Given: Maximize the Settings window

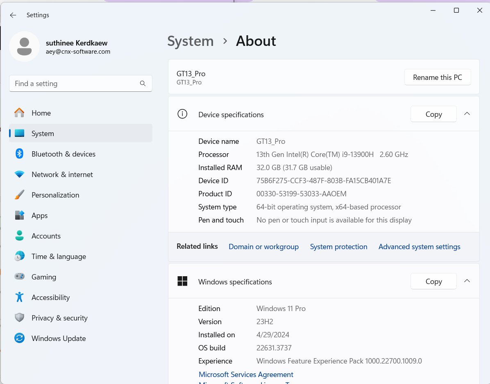Looking at the screenshot, I should pos(456,10).
